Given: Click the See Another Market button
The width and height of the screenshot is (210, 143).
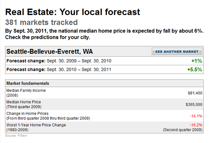Looking at the screenshot, I should click(177, 51).
